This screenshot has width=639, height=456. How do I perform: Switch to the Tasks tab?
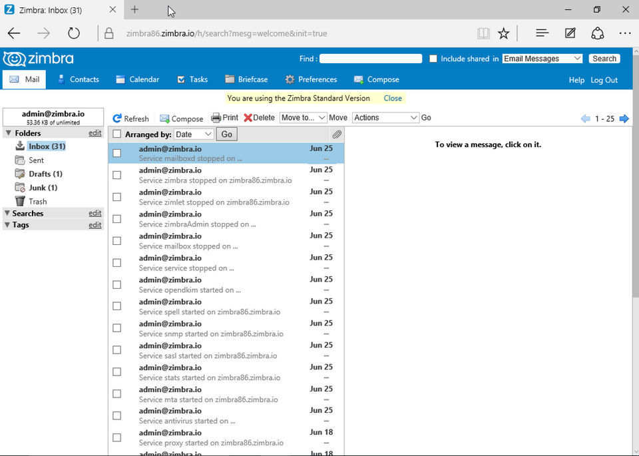coord(192,79)
